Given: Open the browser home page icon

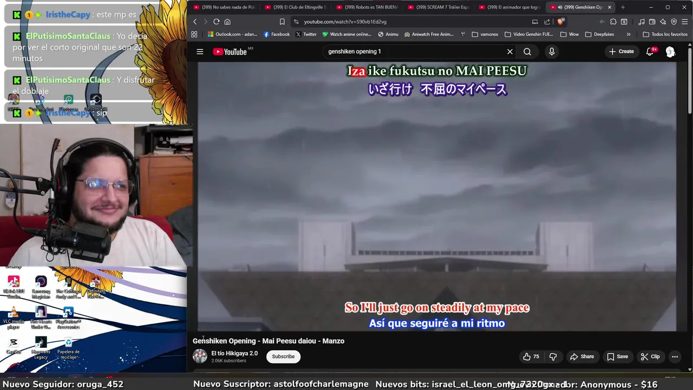Looking at the screenshot, I should coord(227,22).
